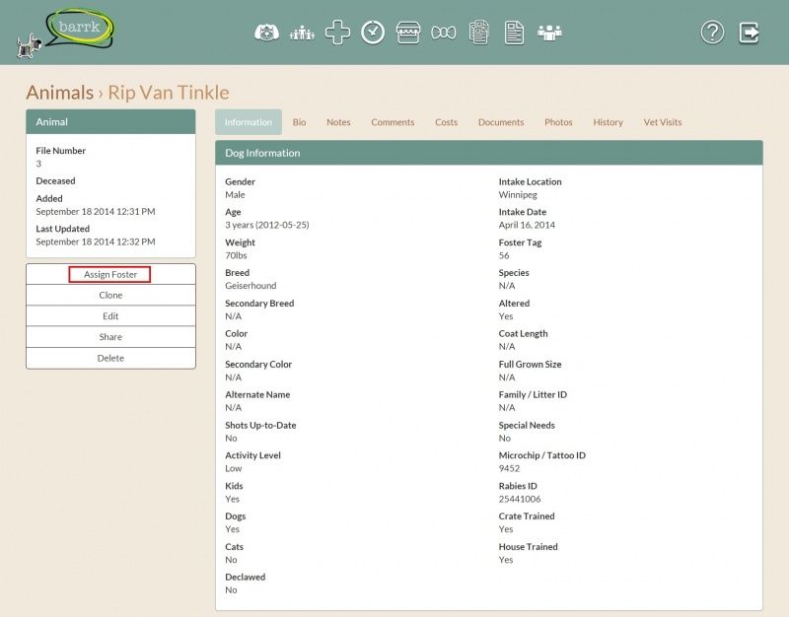
Task: Open the clock icon in header
Action: click(x=373, y=33)
